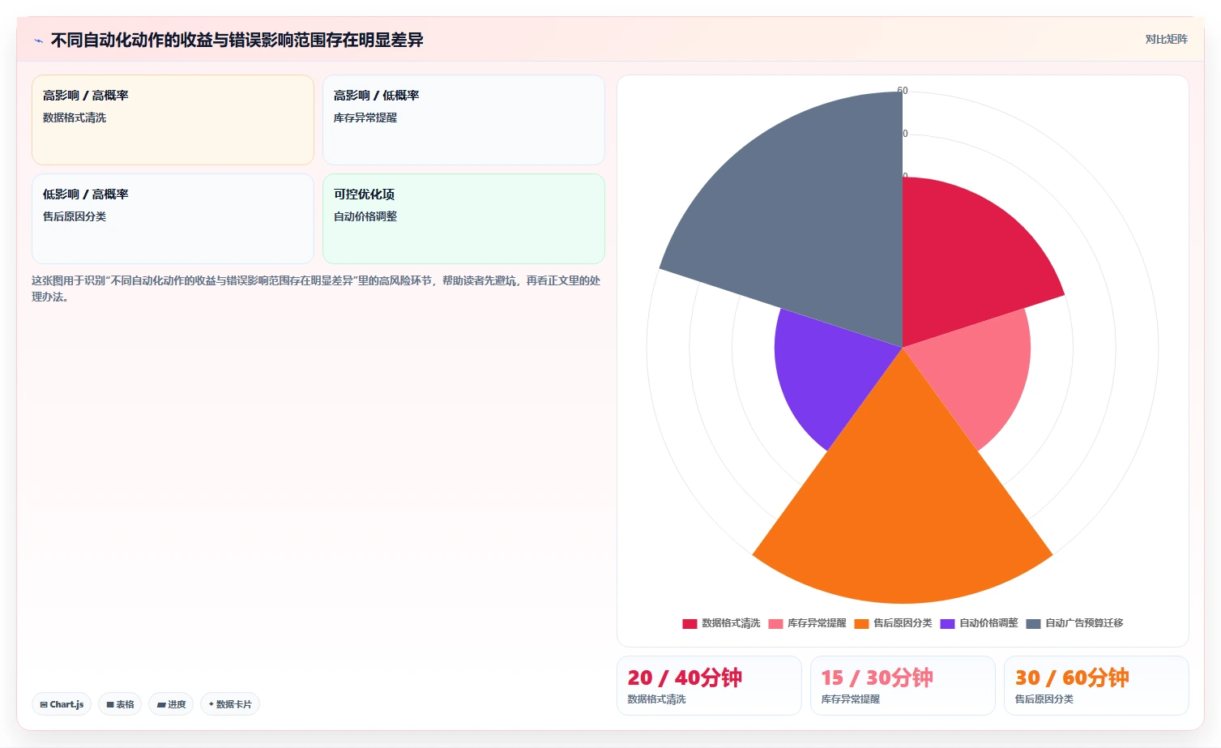1221x748 pixels.
Task: Open the 15 / 30分钟 stat card
Action: (x=903, y=686)
